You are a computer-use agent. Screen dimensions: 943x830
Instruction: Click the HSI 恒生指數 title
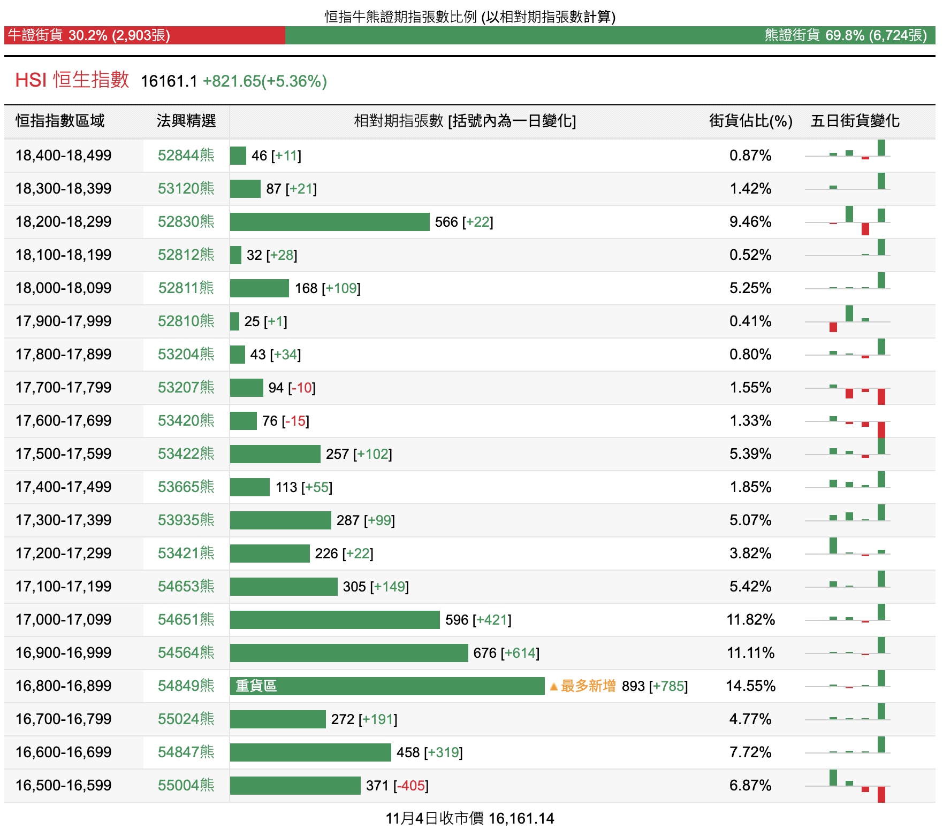[72, 80]
